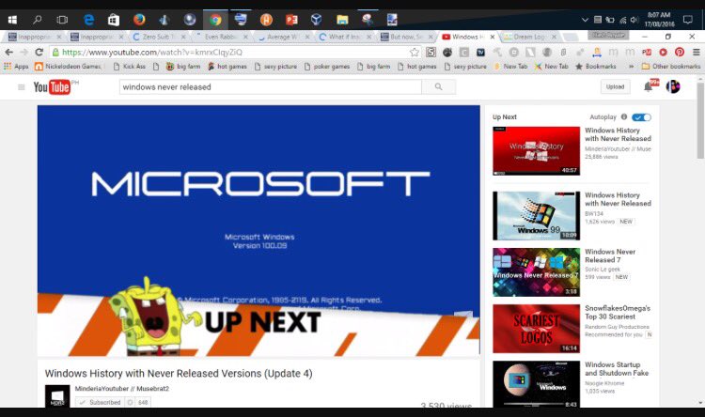
Task: Go to YouTube home via the logo
Action: (x=52, y=86)
